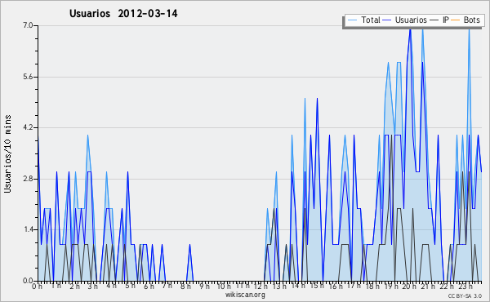Click the y-axis label 'Usuarios/10 mins'
The width and height of the screenshot is (490, 302).
click(7, 153)
